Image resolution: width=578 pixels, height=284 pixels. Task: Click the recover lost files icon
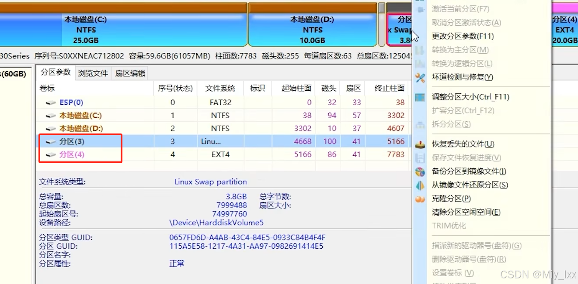[420, 144]
